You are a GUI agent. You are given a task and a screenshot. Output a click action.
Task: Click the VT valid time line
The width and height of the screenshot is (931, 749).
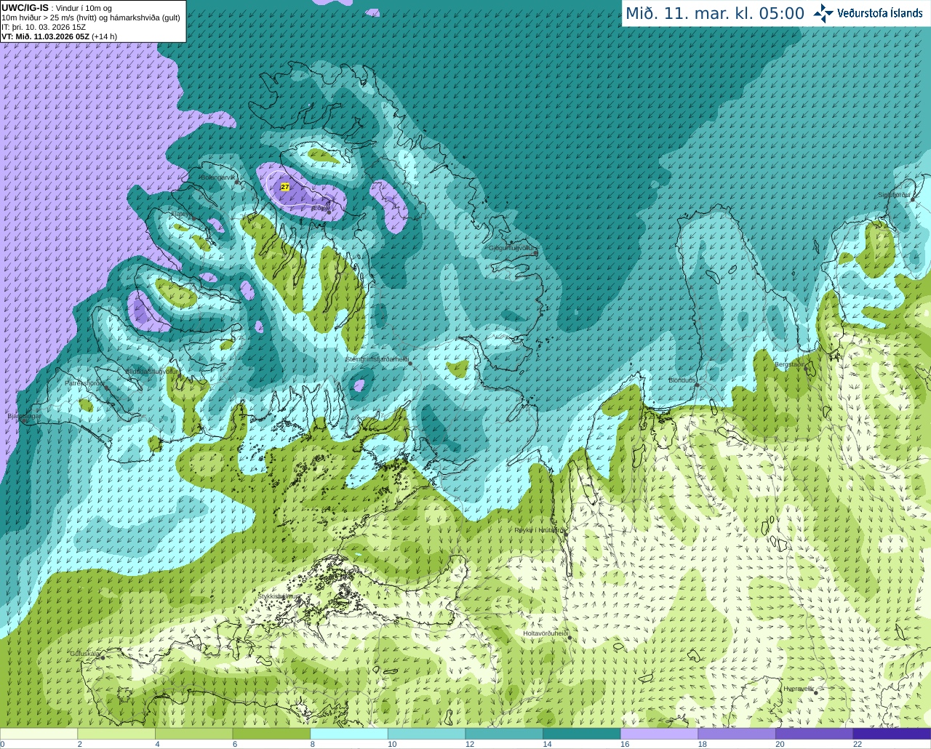point(60,36)
